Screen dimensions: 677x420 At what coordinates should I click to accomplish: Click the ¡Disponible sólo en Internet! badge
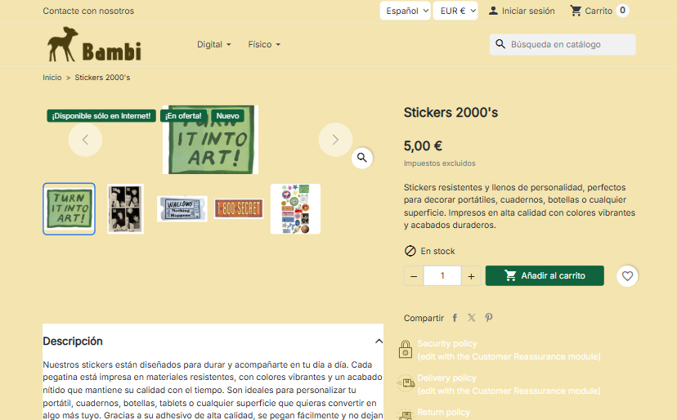(101, 116)
